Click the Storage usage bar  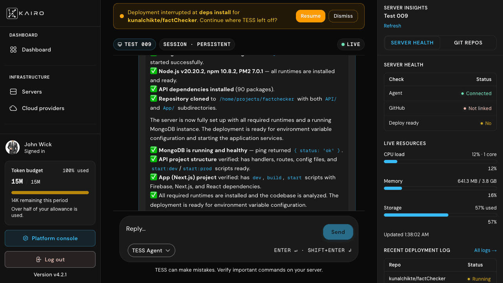coord(440,215)
